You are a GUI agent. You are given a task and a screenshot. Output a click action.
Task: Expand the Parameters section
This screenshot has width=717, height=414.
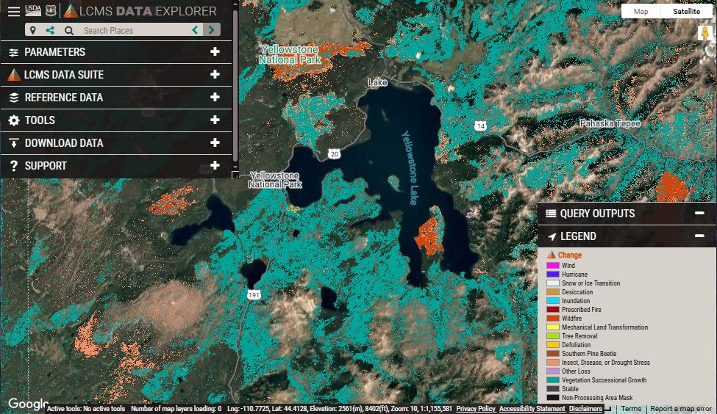coord(215,52)
